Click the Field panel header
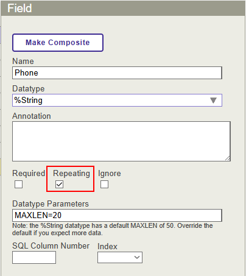The width and height of the screenshot is (246, 276). (x=123, y=8)
